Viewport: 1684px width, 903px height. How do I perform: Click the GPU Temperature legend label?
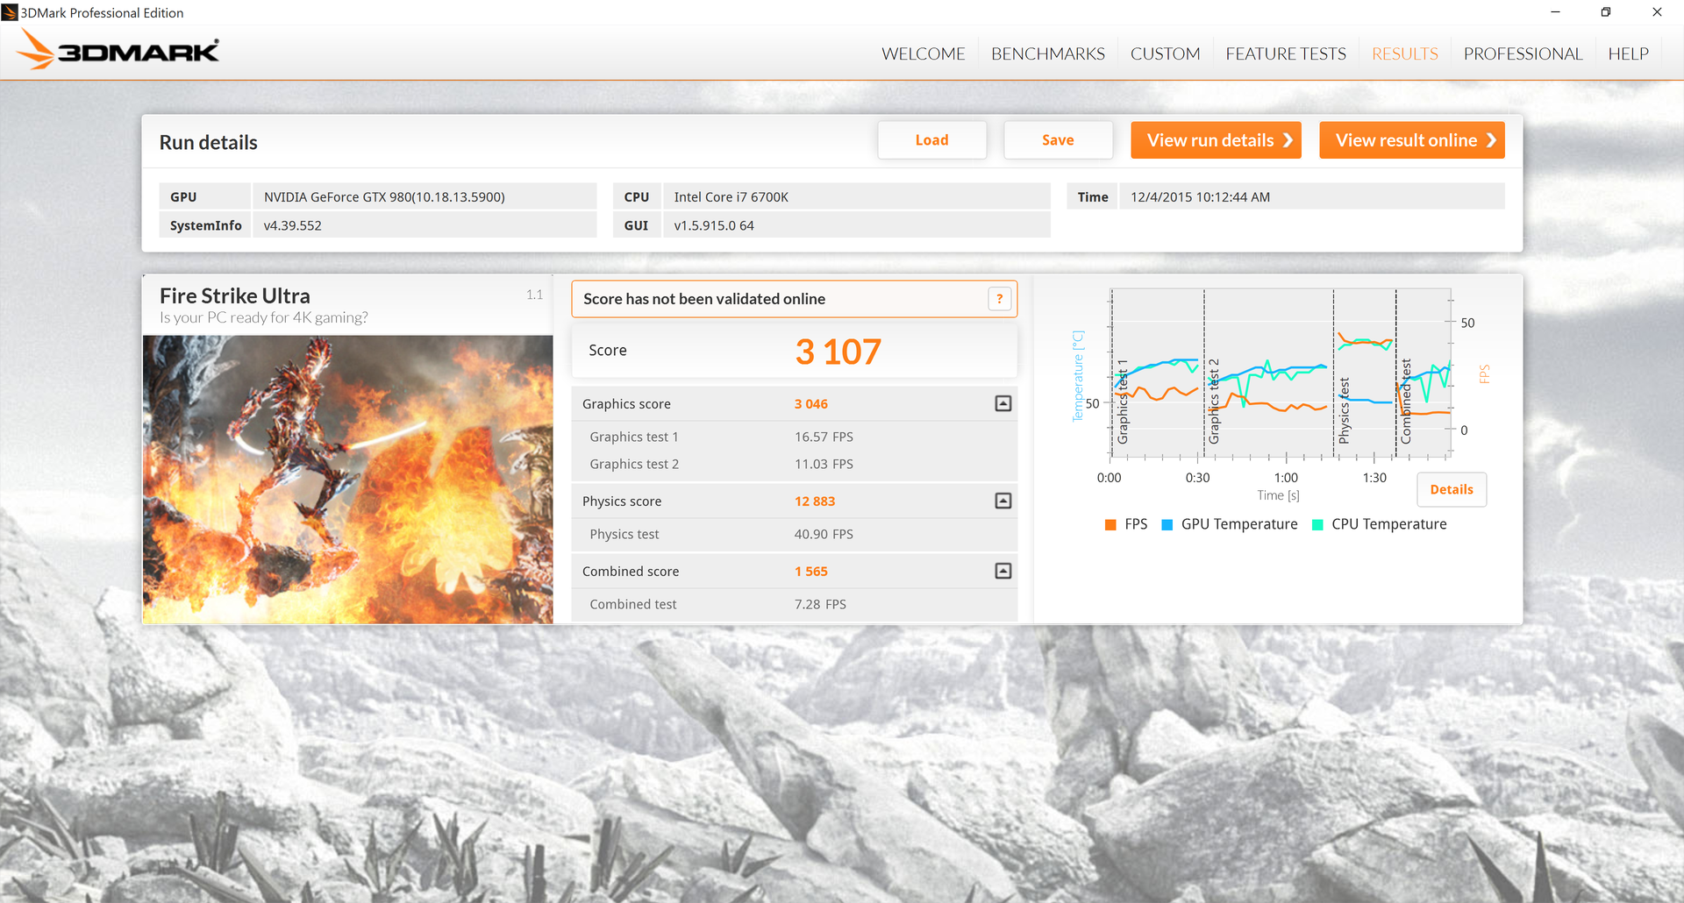point(1239,524)
